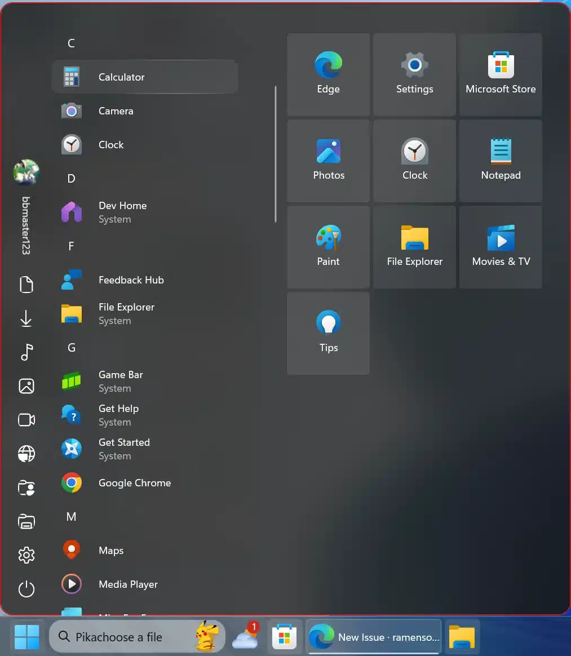Open the pinned File Explorer tile

click(414, 247)
